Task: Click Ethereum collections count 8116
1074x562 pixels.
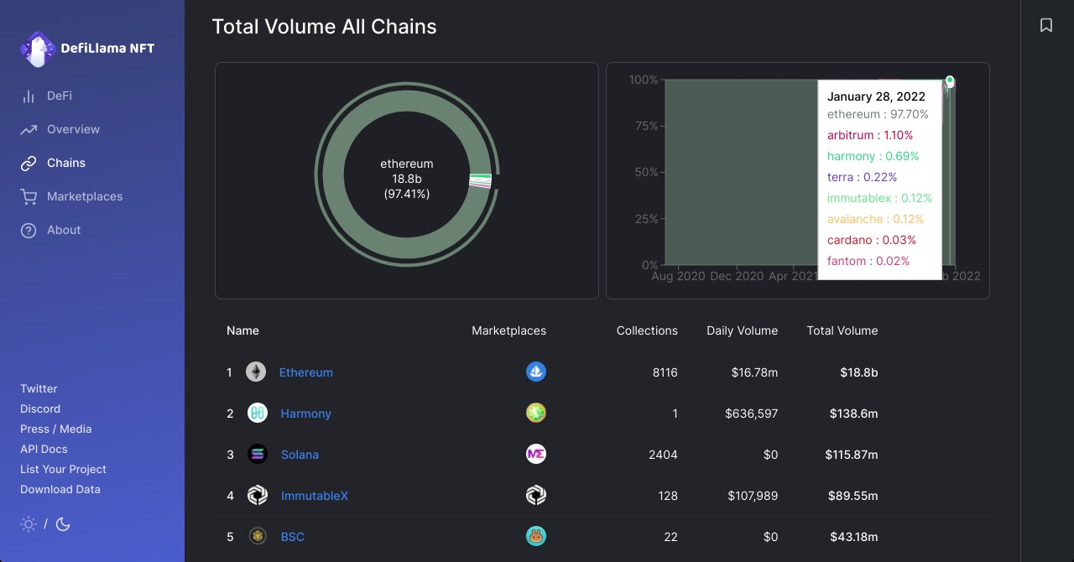Action: (665, 372)
